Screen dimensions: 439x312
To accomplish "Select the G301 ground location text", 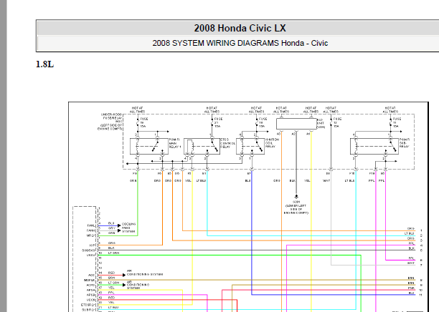I will point(296,208).
